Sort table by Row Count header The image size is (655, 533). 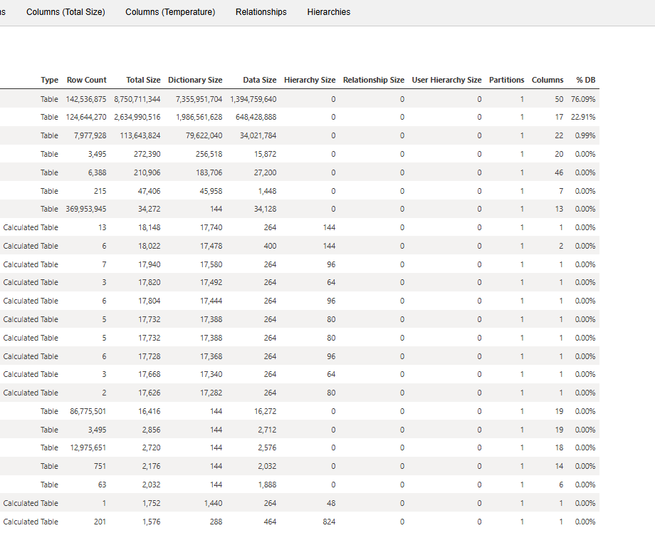(86, 80)
